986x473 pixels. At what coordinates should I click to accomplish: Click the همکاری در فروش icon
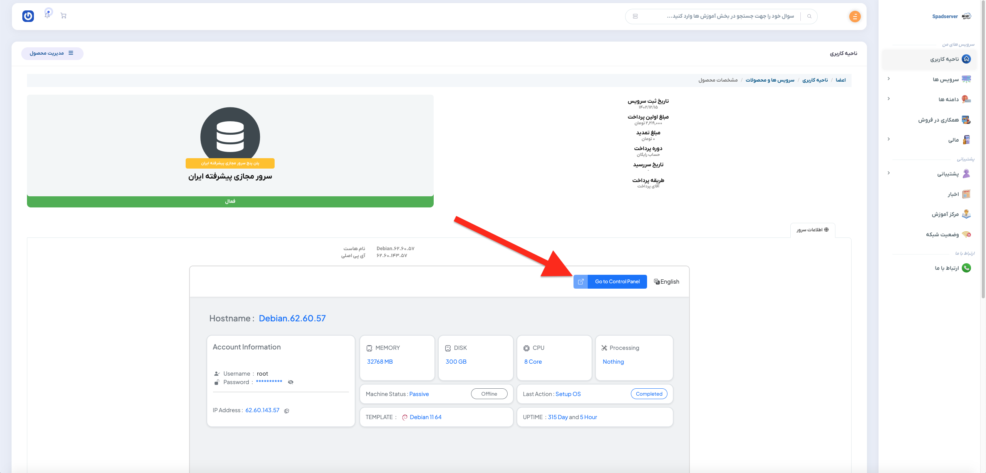966,120
